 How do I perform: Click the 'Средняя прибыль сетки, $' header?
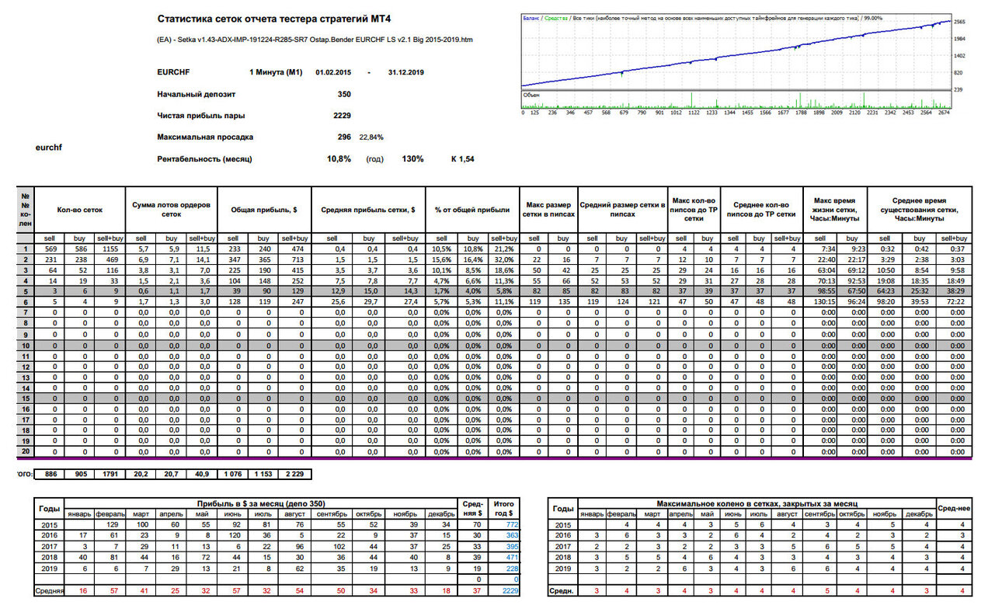(368, 210)
